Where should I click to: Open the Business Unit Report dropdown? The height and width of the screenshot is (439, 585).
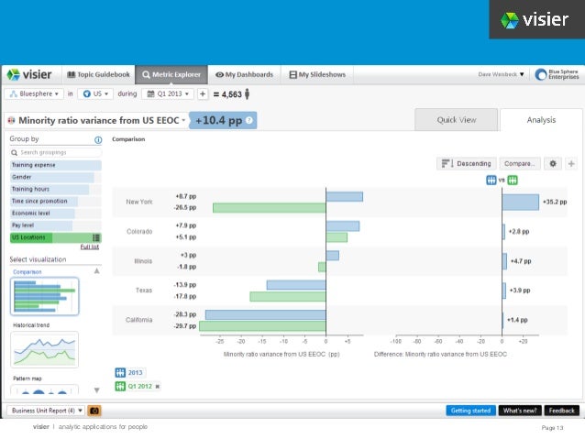[46, 411]
